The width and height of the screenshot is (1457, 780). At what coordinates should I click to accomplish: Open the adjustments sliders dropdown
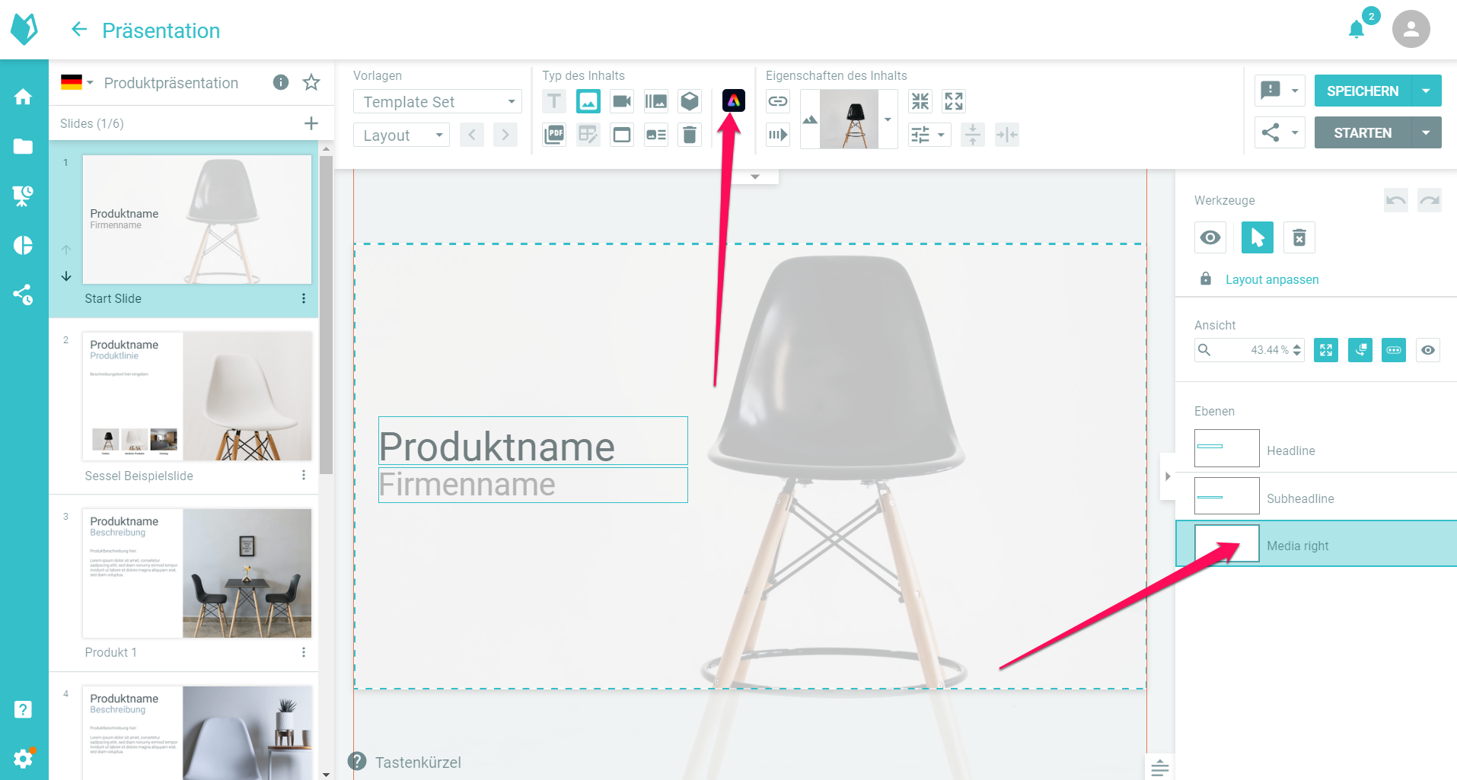tap(929, 135)
